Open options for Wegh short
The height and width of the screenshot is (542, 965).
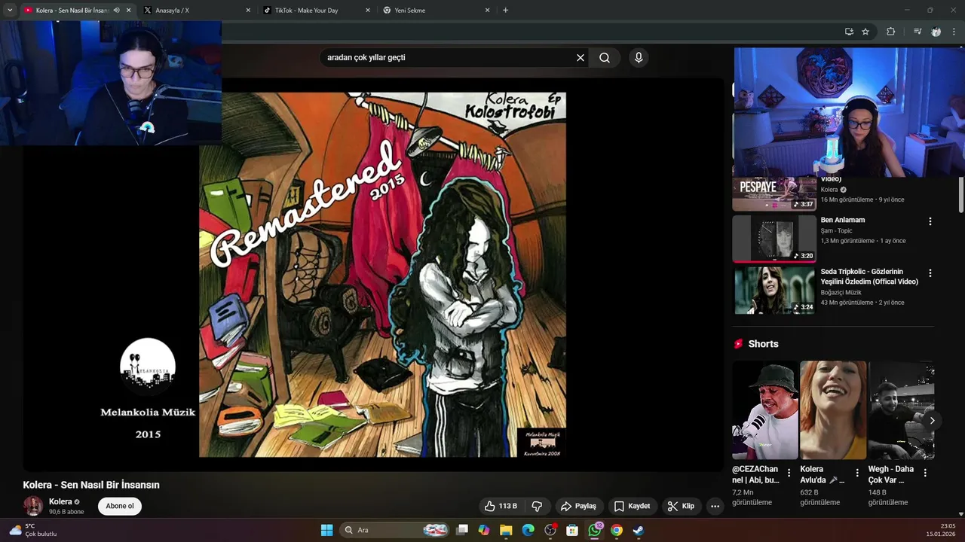point(925,473)
